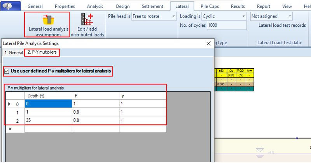This screenshot has height=163, width=311.
Task: Select P cell in row 0
Action: (x=95, y=104)
